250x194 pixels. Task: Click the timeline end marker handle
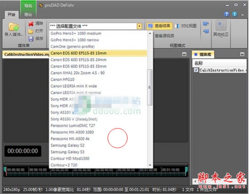(x=186, y=171)
